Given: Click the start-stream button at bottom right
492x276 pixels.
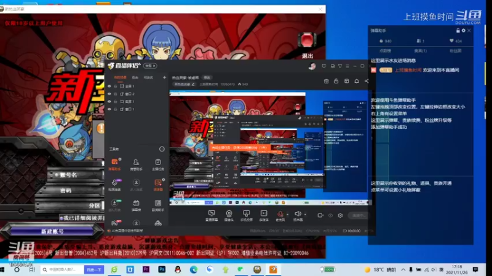Looking at the screenshot, I should (359, 215).
